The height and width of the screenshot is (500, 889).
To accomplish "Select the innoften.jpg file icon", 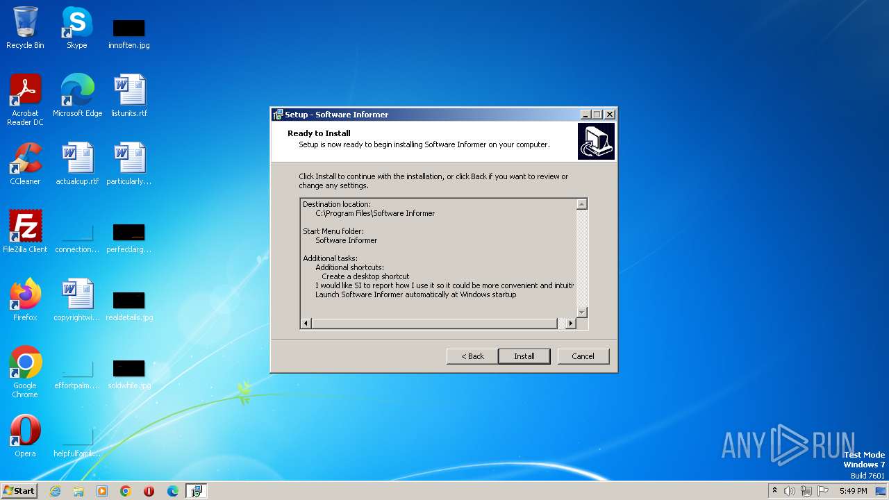I will (x=129, y=33).
